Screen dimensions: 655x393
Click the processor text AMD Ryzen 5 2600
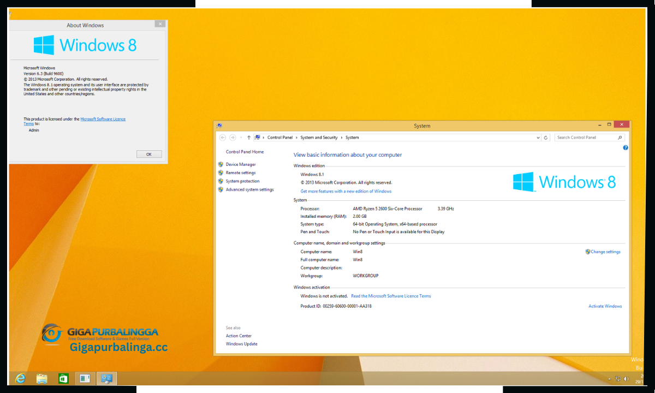tap(388, 209)
